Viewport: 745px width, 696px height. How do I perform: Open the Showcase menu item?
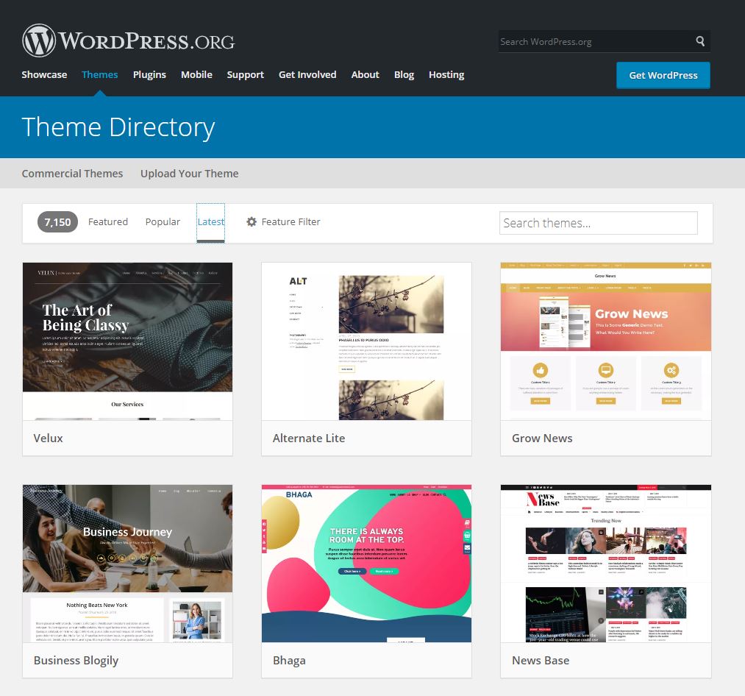pos(44,74)
